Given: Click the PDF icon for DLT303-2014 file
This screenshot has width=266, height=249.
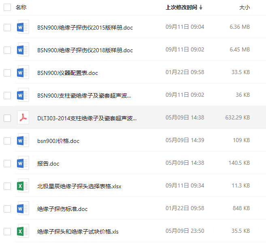Looking at the screenshot, I should point(23,117).
